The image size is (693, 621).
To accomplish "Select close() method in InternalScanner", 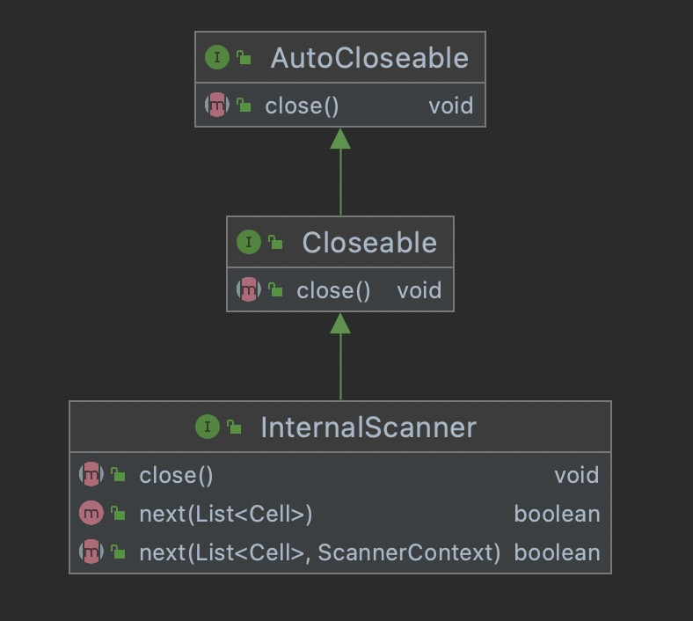I will tap(176, 475).
